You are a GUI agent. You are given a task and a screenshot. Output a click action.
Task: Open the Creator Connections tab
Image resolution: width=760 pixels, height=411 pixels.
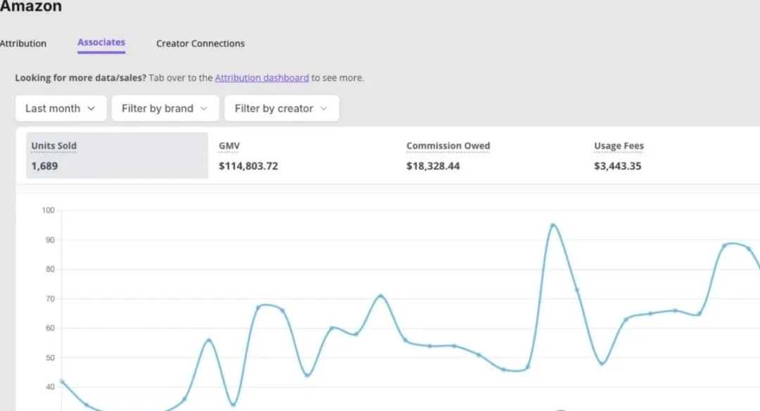(x=201, y=44)
